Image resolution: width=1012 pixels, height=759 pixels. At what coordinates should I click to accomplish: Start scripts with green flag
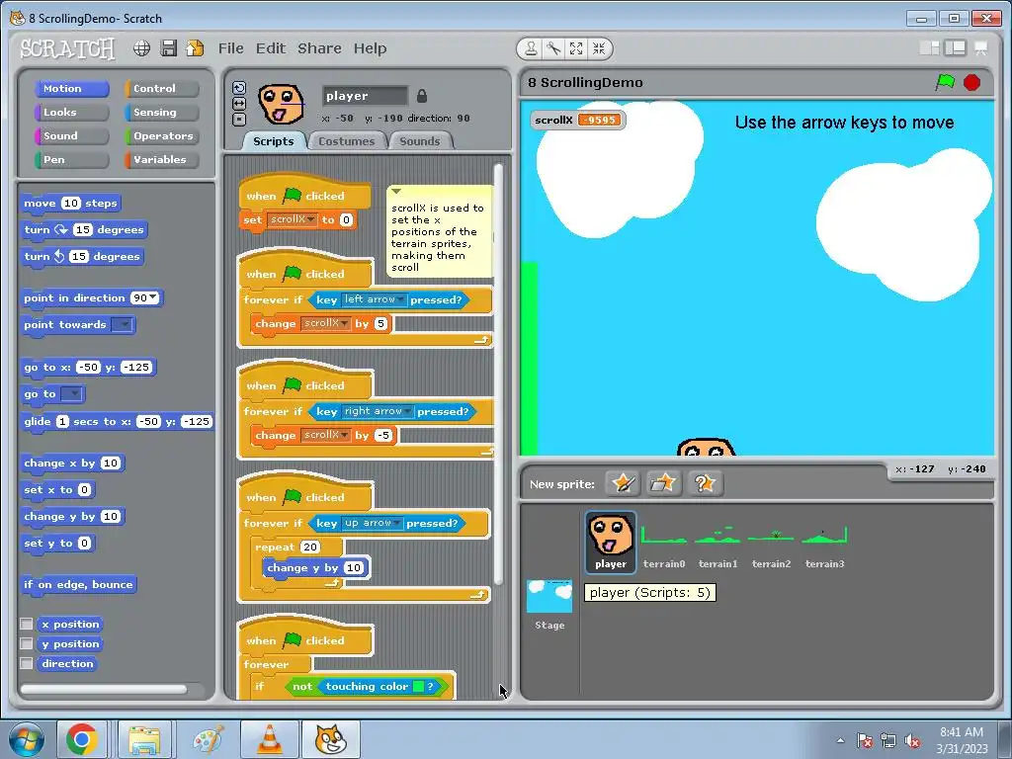pos(945,82)
